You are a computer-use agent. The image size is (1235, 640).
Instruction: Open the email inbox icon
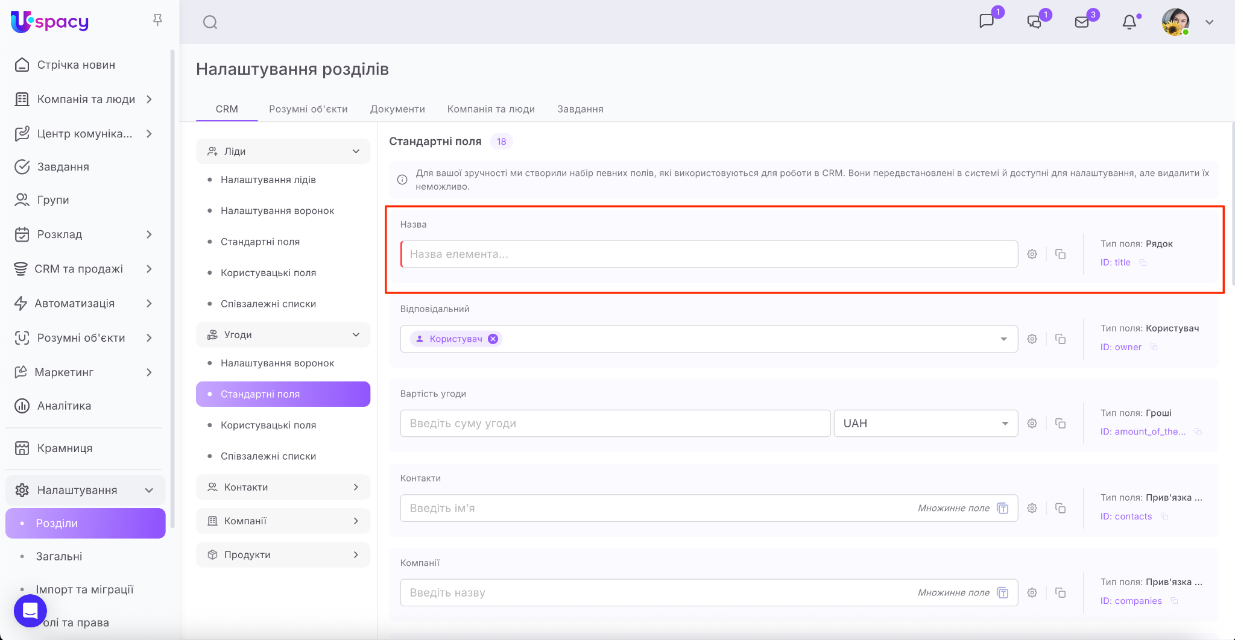click(x=1082, y=22)
